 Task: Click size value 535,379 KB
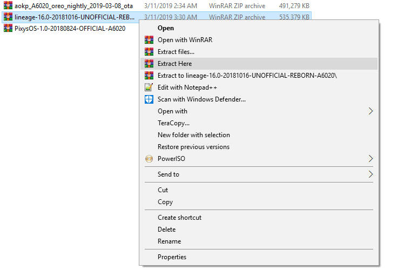(294, 17)
